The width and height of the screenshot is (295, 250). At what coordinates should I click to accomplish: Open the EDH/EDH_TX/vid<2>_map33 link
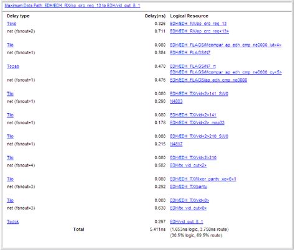pos(197,123)
